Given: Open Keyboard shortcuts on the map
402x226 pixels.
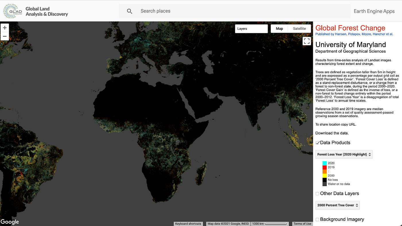Looking at the screenshot, I should click(188, 224).
